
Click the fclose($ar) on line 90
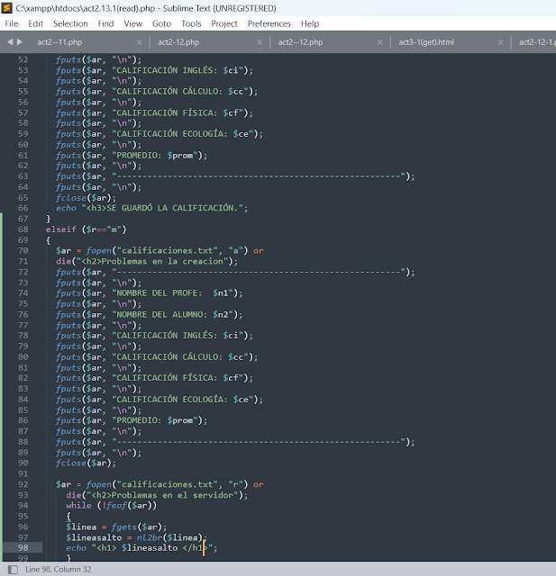[x=86, y=463]
